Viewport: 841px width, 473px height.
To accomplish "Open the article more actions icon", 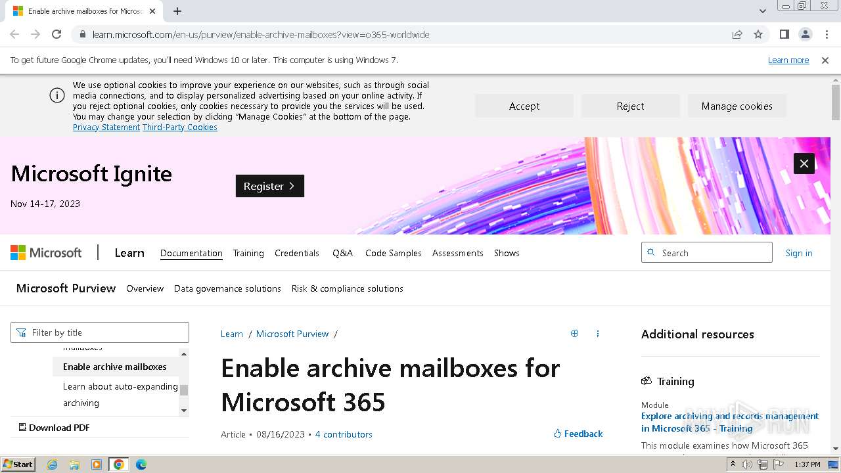I will coord(597,333).
